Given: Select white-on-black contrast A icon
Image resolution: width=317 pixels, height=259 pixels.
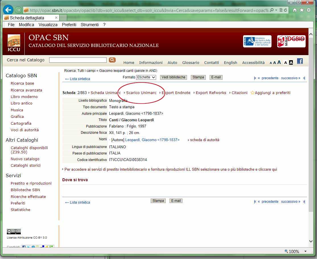Looking at the screenshot, I should (x=291, y=62).
